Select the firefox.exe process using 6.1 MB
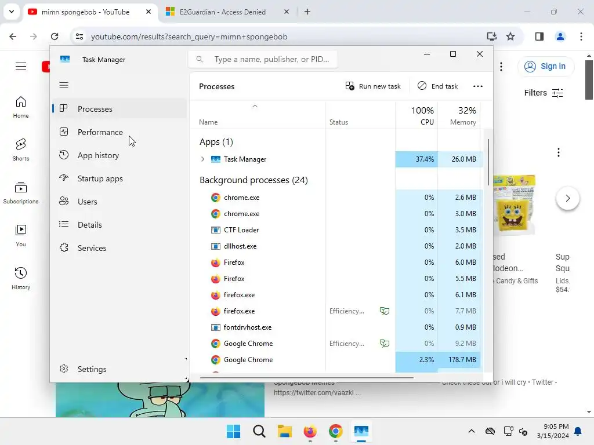The image size is (594, 445). pyautogui.click(x=336, y=295)
